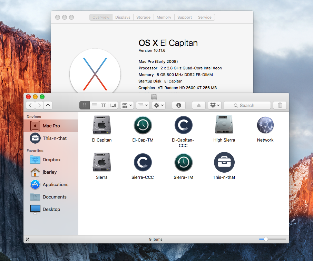Go to enclosing folder with up arrow

coord(48,105)
